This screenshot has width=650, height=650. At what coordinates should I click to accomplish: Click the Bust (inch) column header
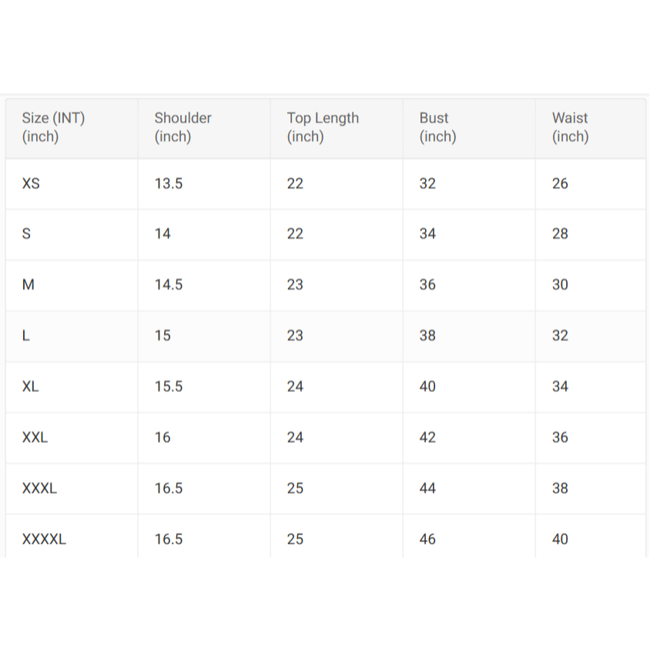437,127
